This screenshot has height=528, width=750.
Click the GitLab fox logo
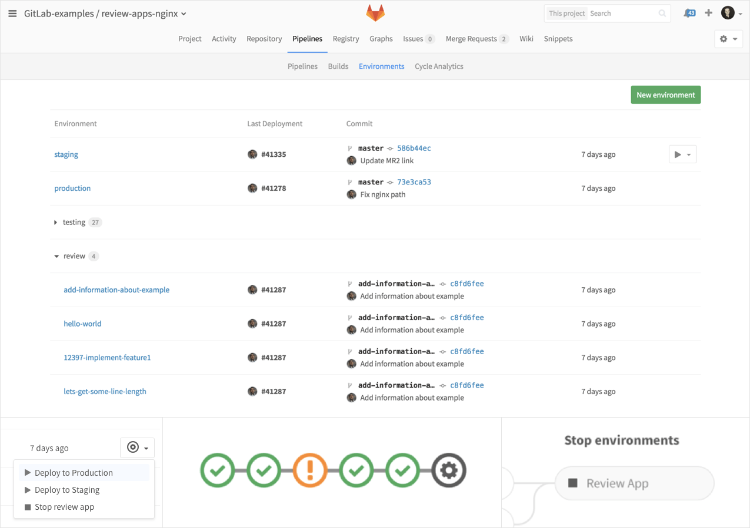(375, 13)
